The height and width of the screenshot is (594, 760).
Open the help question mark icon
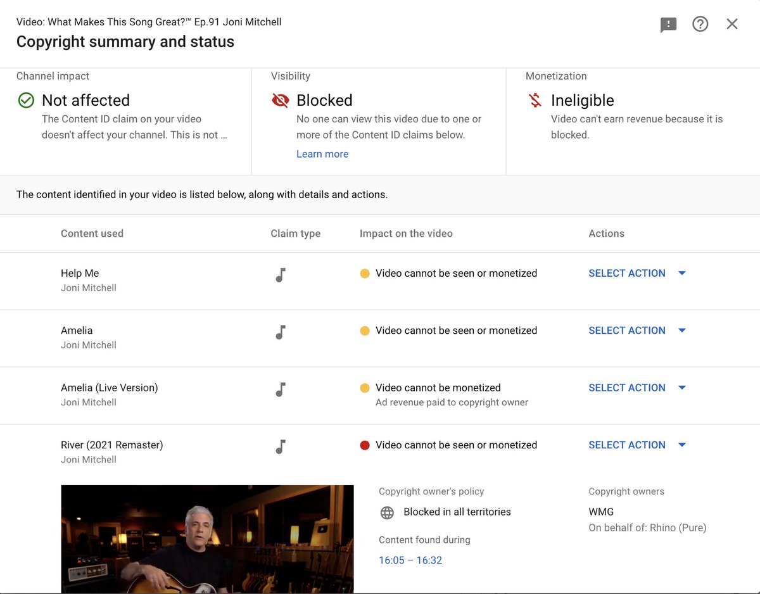[x=700, y=23]
